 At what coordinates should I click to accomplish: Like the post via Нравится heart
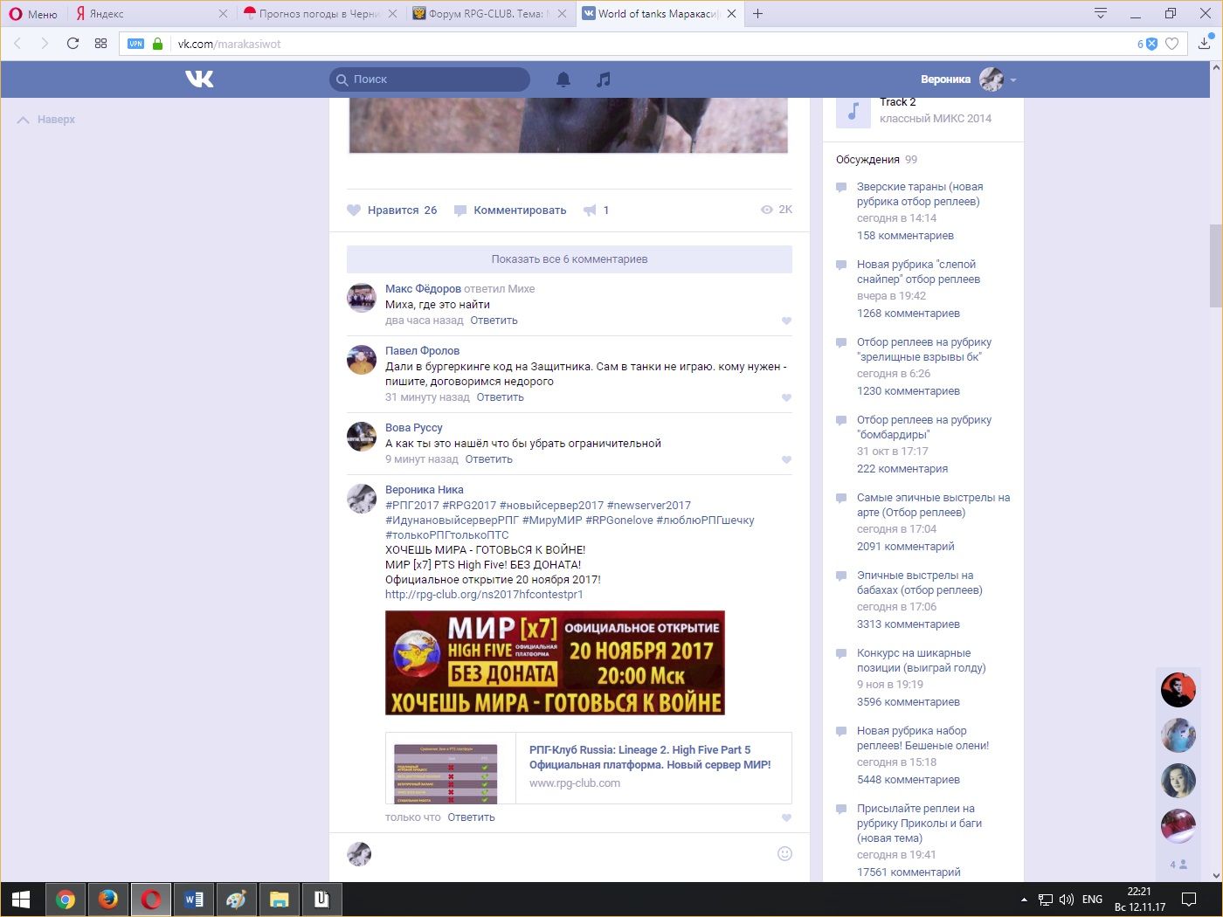pyautogui.click(x=354, y=210)
